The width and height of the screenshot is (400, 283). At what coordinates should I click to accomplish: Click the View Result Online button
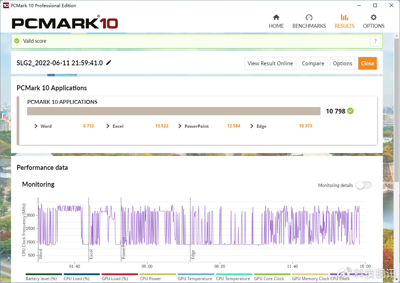tap(270, 63)
